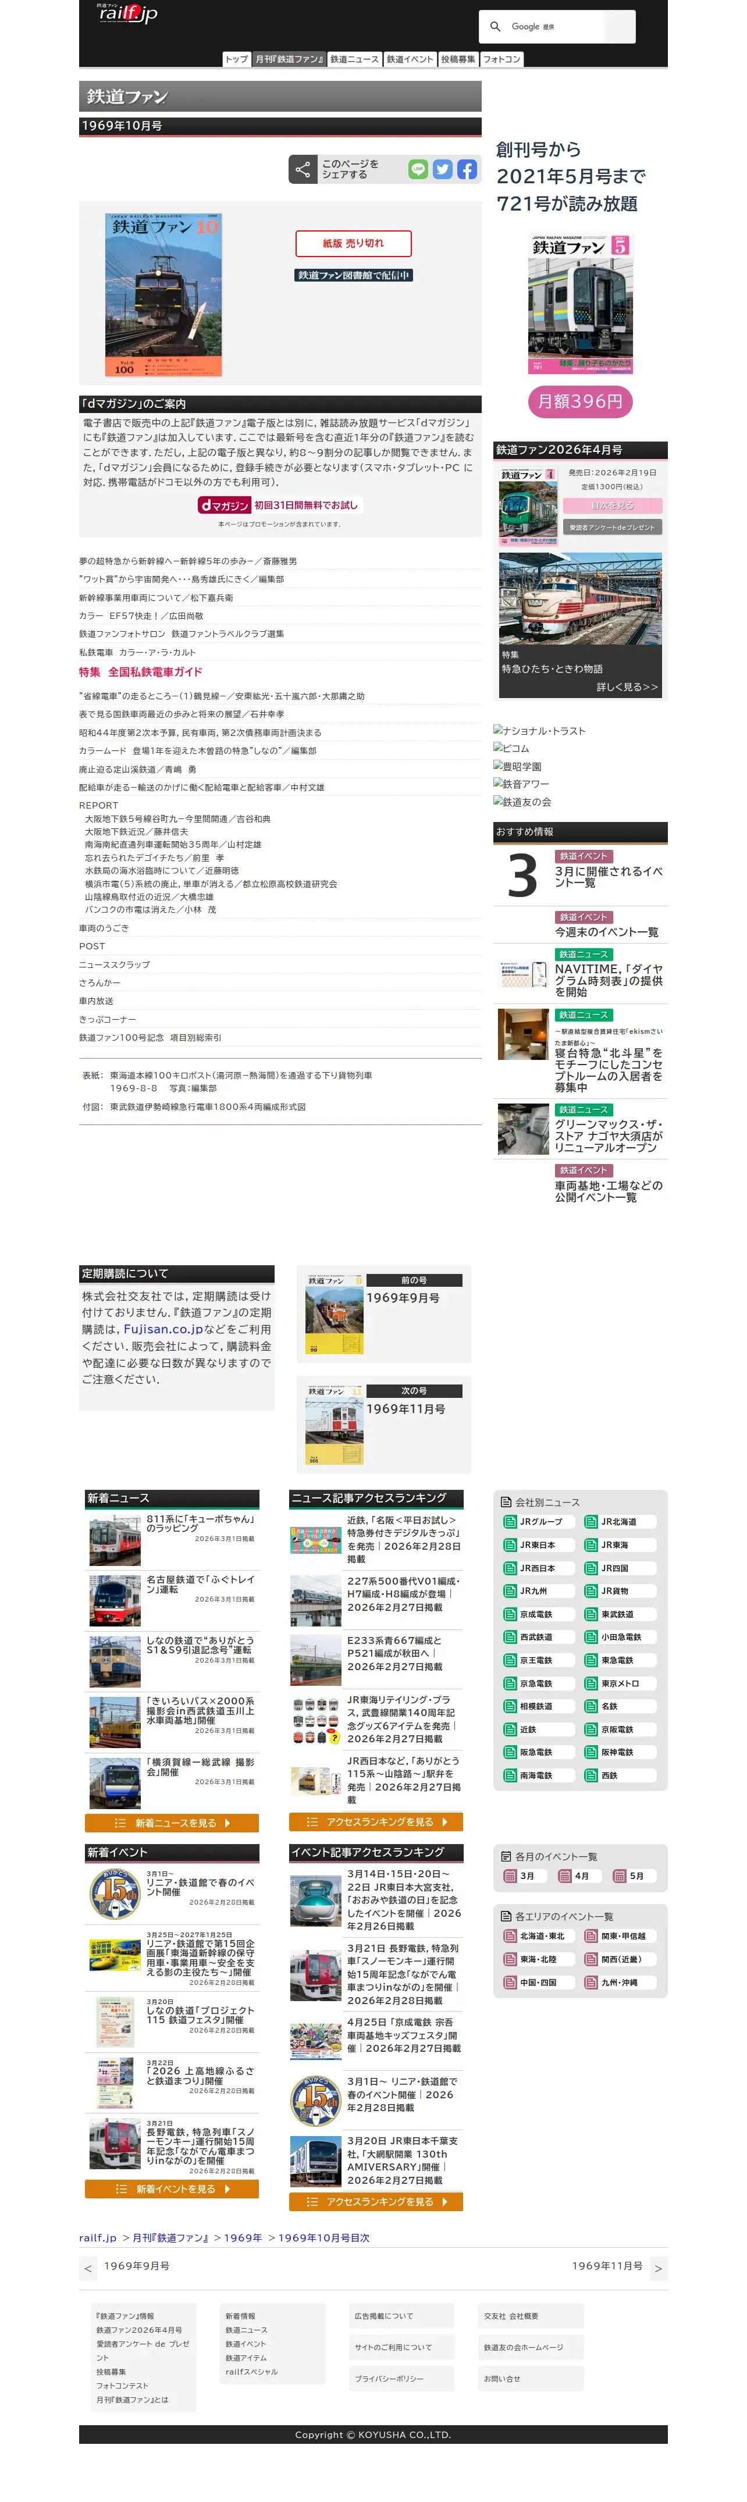Select the 月刊『鉄道ファン』 navigation tab
747x2502 pixels.
click(x=290, y=59)
